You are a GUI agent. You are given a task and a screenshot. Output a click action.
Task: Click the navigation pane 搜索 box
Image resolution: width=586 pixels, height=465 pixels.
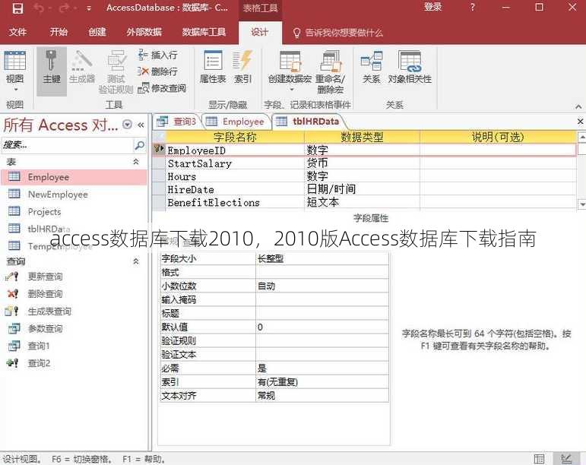pos(68,145)
